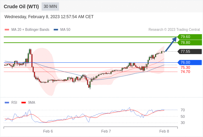Viewport: 203px width, 137px height.
Task: Click the blue 76.00 pivot price tag
Action: pos(190,63)
